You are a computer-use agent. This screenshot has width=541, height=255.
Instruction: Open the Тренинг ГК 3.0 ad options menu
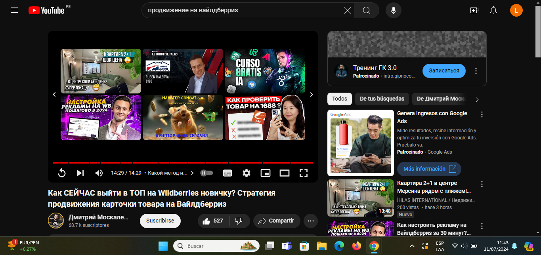tap(476, 71)
